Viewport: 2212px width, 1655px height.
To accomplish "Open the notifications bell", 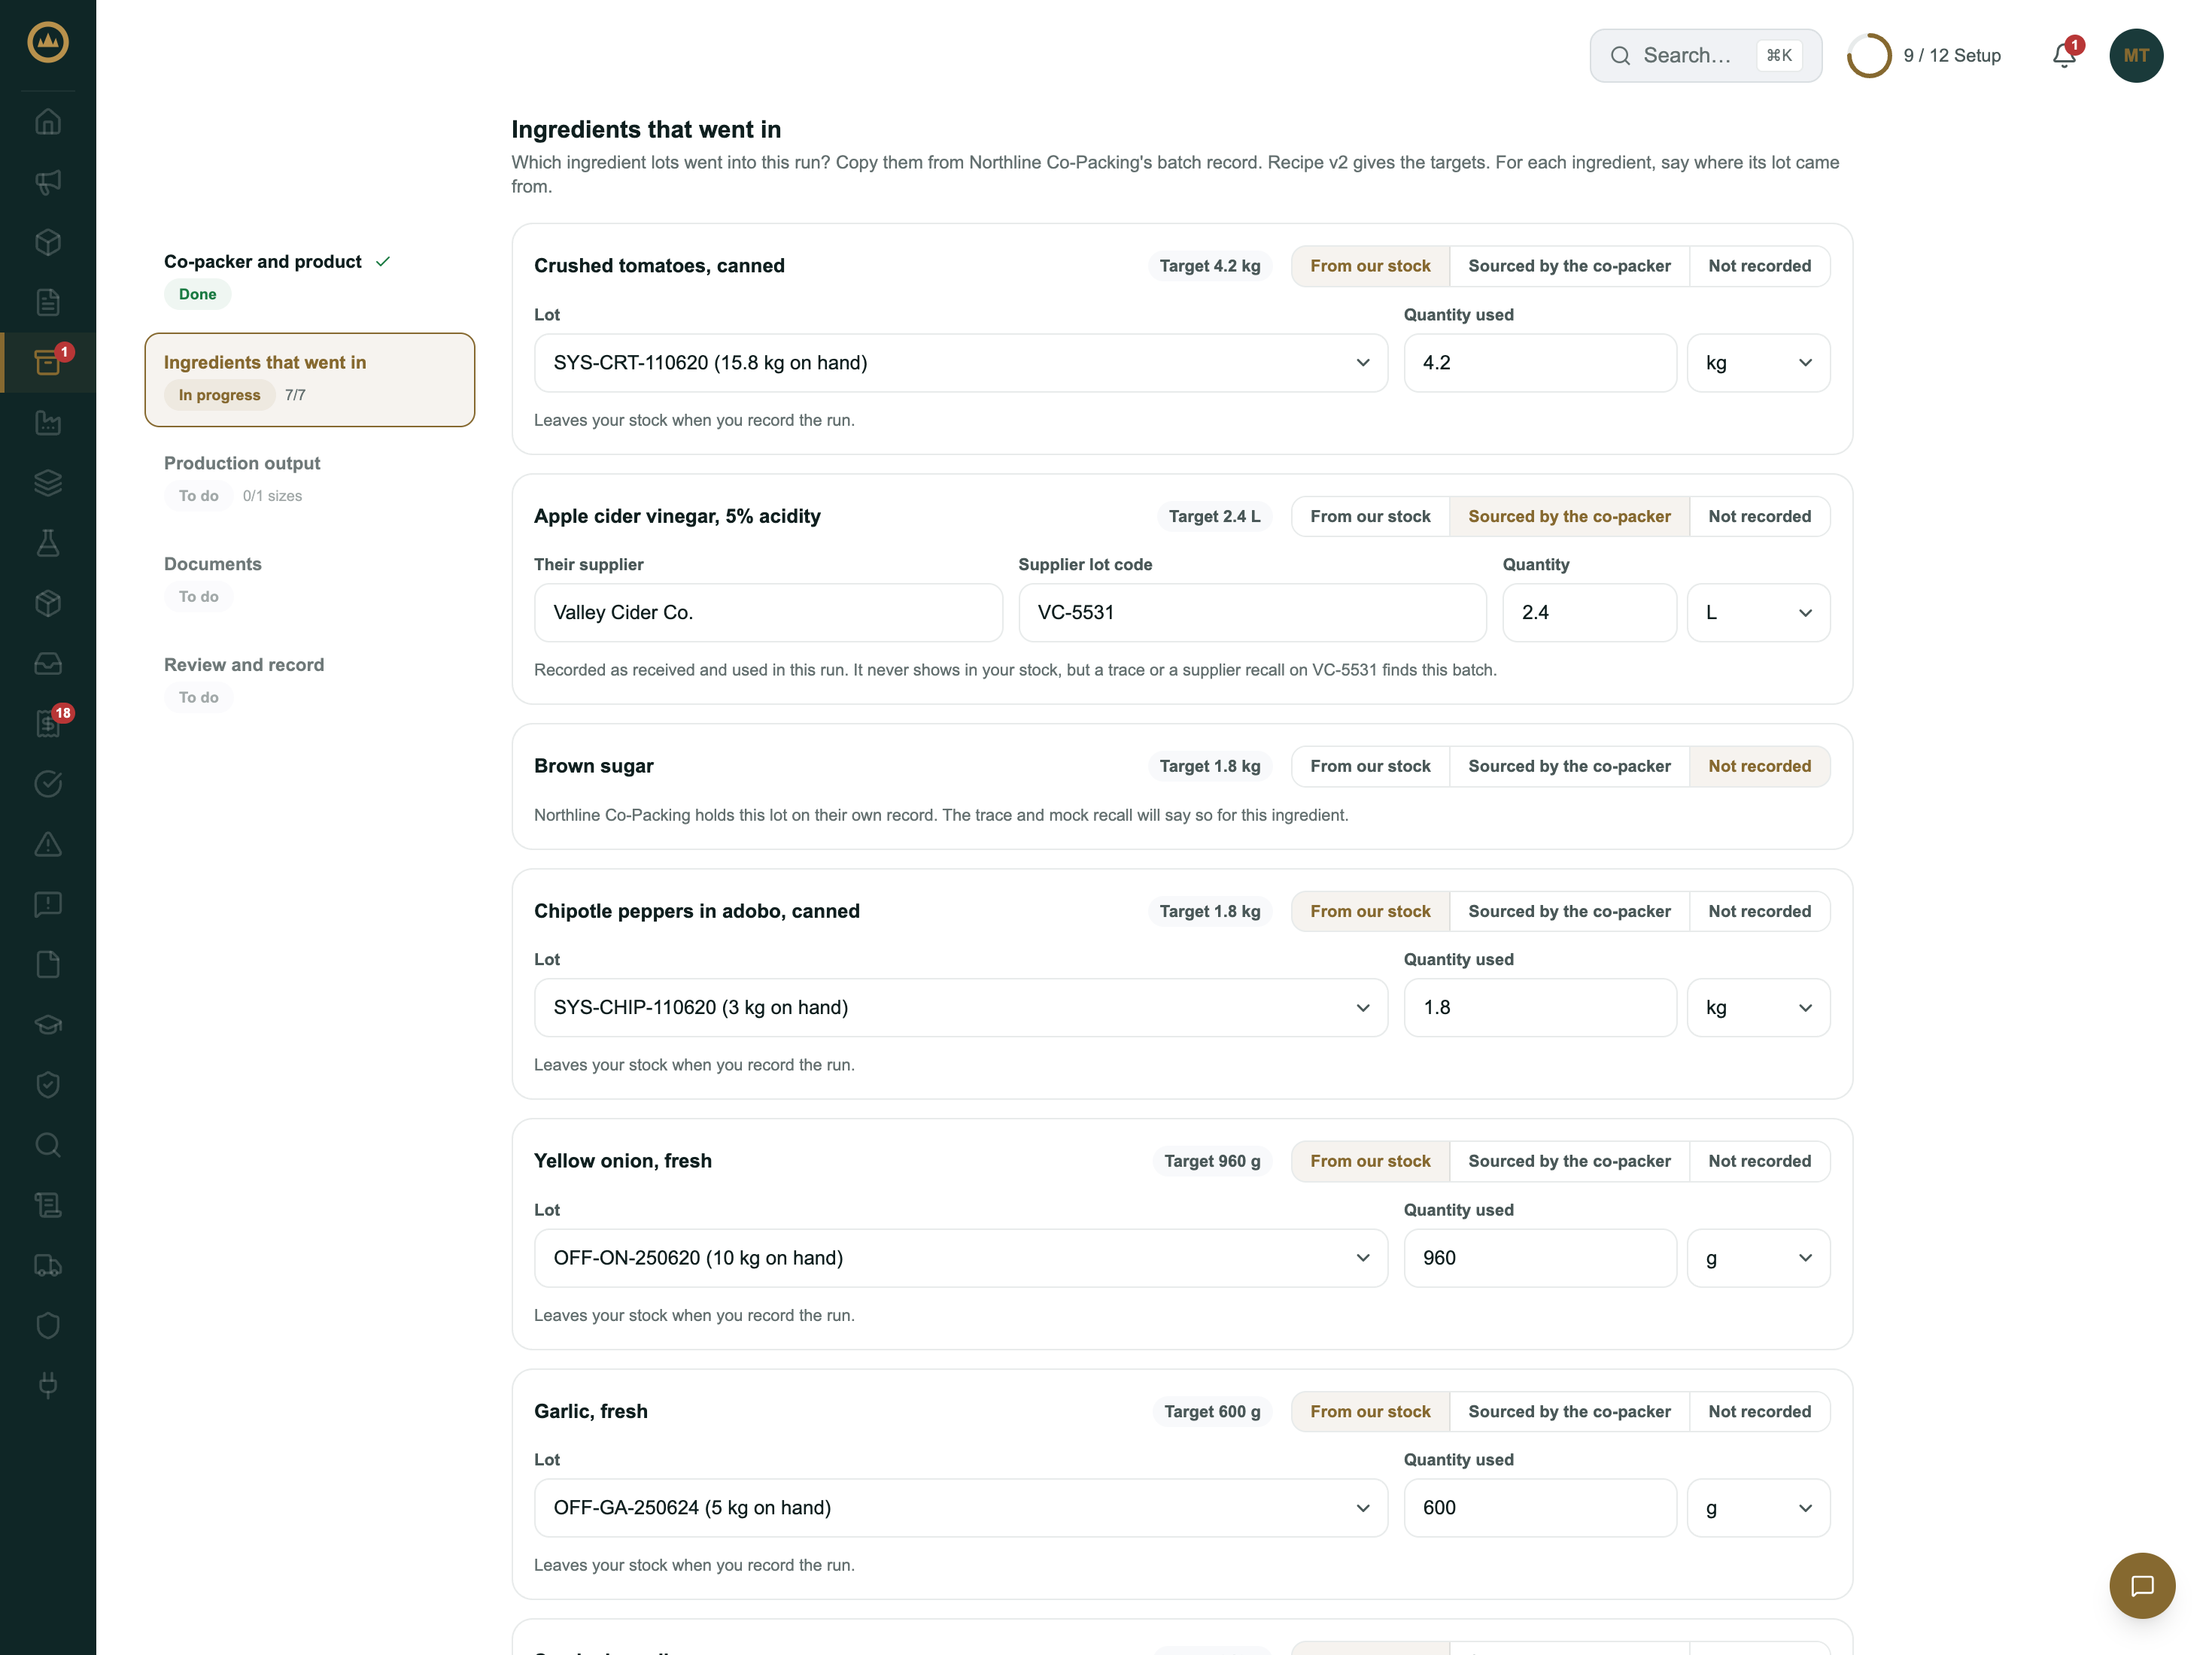I will click(x=2064, y=55).
